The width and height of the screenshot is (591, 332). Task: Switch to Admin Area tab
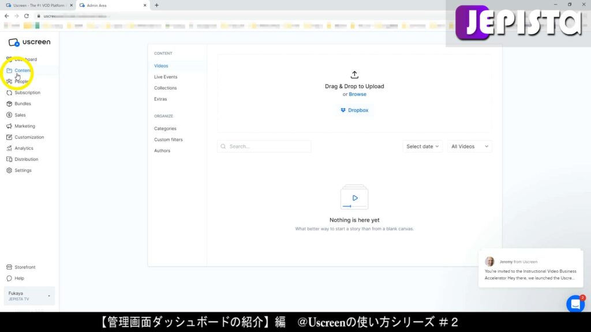click(113, 5)
